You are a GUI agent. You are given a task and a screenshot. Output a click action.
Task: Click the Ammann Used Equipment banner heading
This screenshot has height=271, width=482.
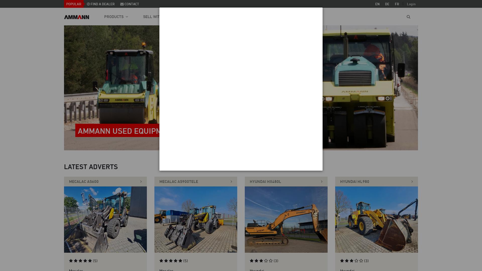click(117, 130)
